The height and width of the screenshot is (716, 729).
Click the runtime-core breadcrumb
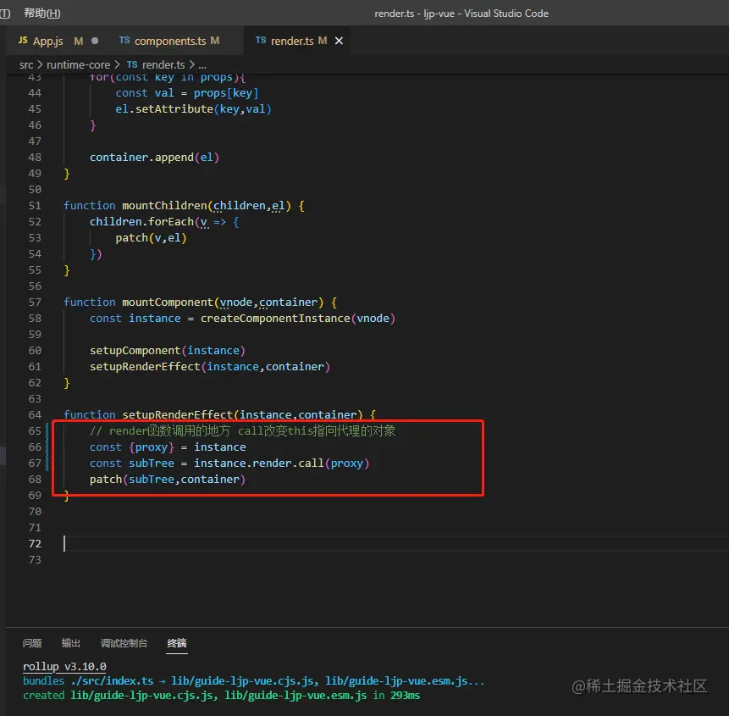pos(78,64)
